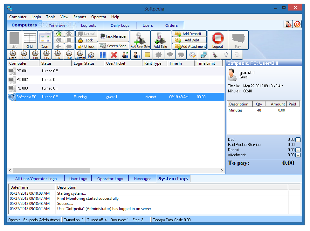Screen dimensions: 310x231
Task: Click the clock with pause icon
Action: pos(91,55)
